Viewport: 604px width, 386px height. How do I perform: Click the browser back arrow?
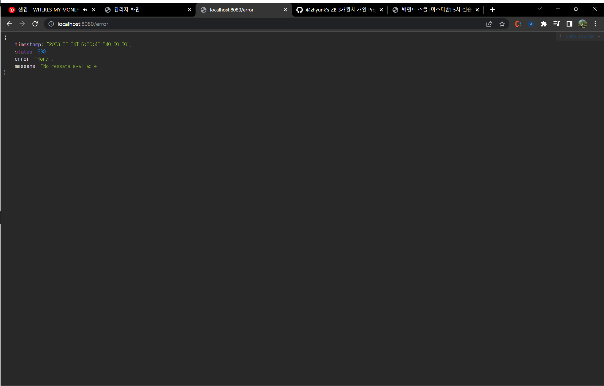pyautogui.click(x=9, y=24)
